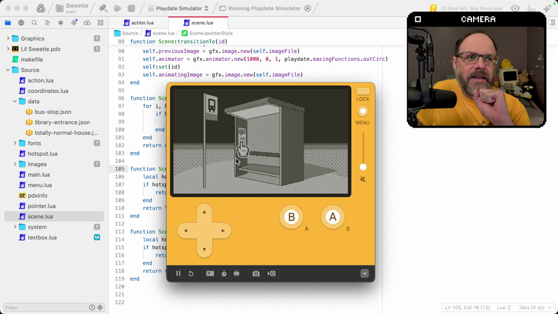Click the hammer build icon

(x=103, y=8)
